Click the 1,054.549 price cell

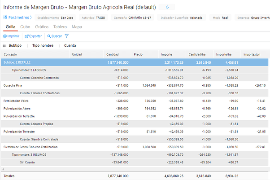[149, 85]
